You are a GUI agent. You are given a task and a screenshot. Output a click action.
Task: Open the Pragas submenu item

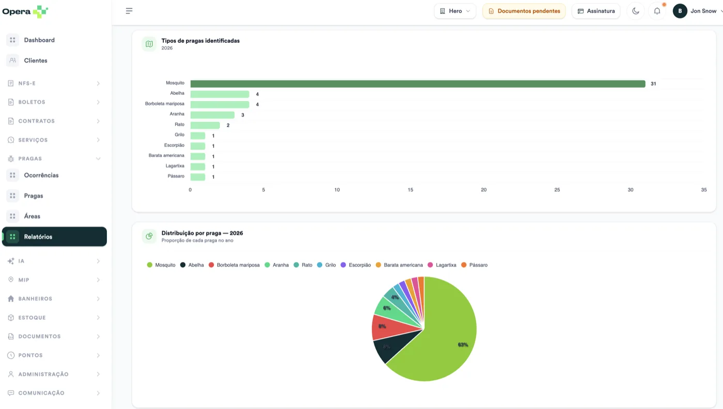[55, 196]
